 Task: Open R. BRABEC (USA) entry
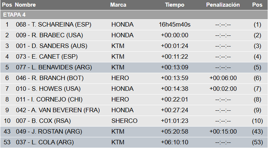click(49, 35)
